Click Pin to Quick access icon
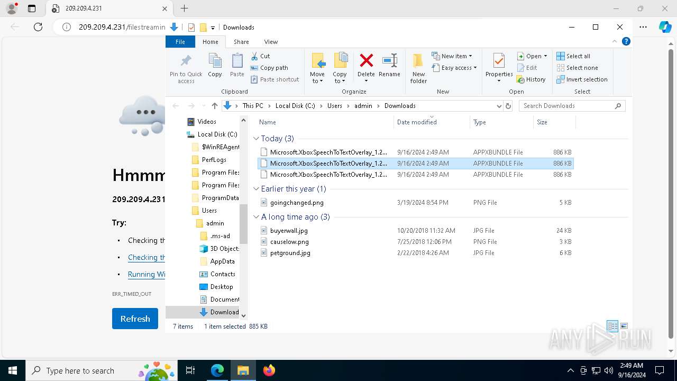677x381 pixels. pyautogui.click(x=186, y=60)
